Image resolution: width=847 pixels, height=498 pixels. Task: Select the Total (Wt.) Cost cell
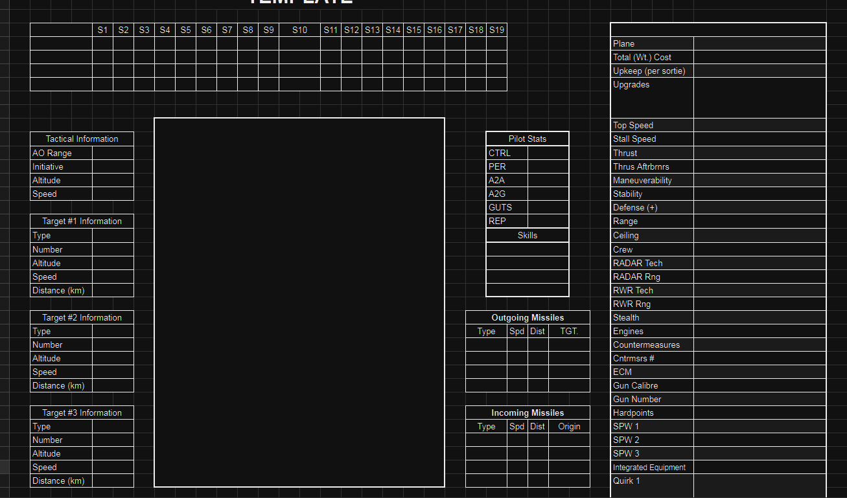tap(653, 57)
